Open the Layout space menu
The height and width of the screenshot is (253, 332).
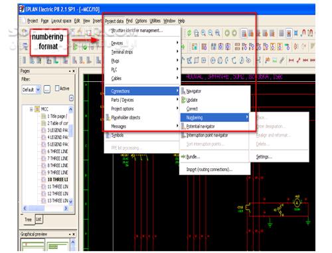(61, 21)
